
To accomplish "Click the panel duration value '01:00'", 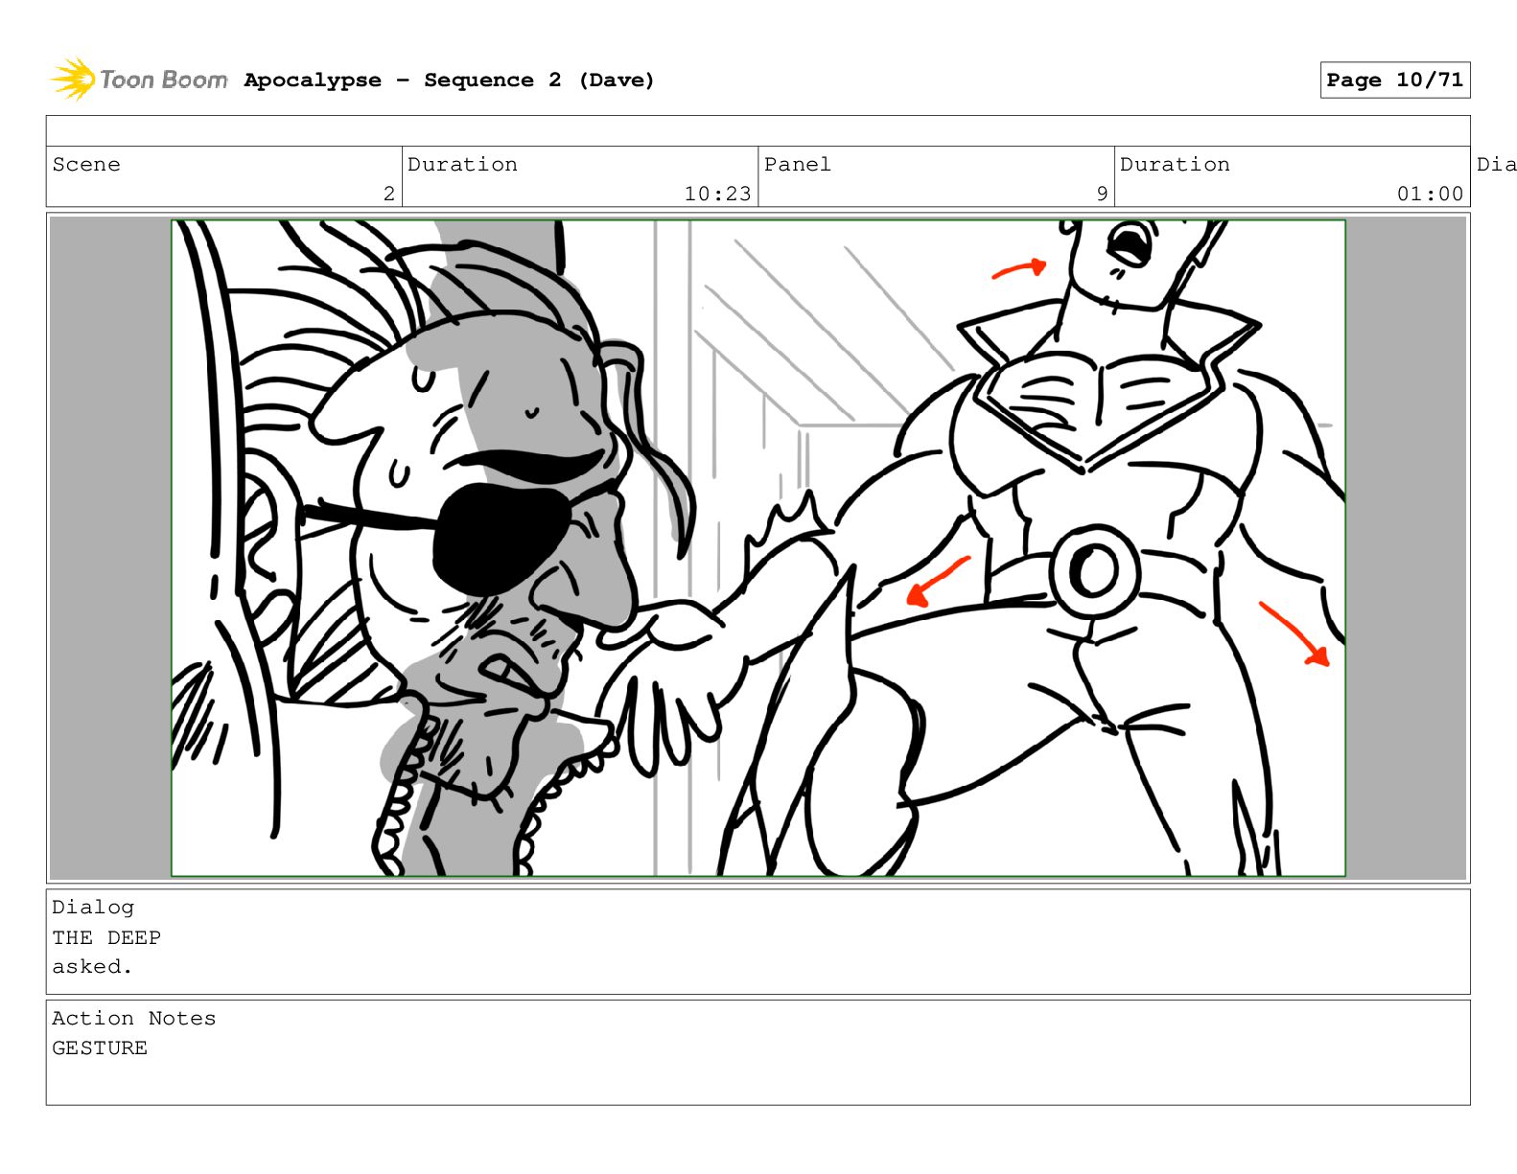I will tap(1430, 194).
